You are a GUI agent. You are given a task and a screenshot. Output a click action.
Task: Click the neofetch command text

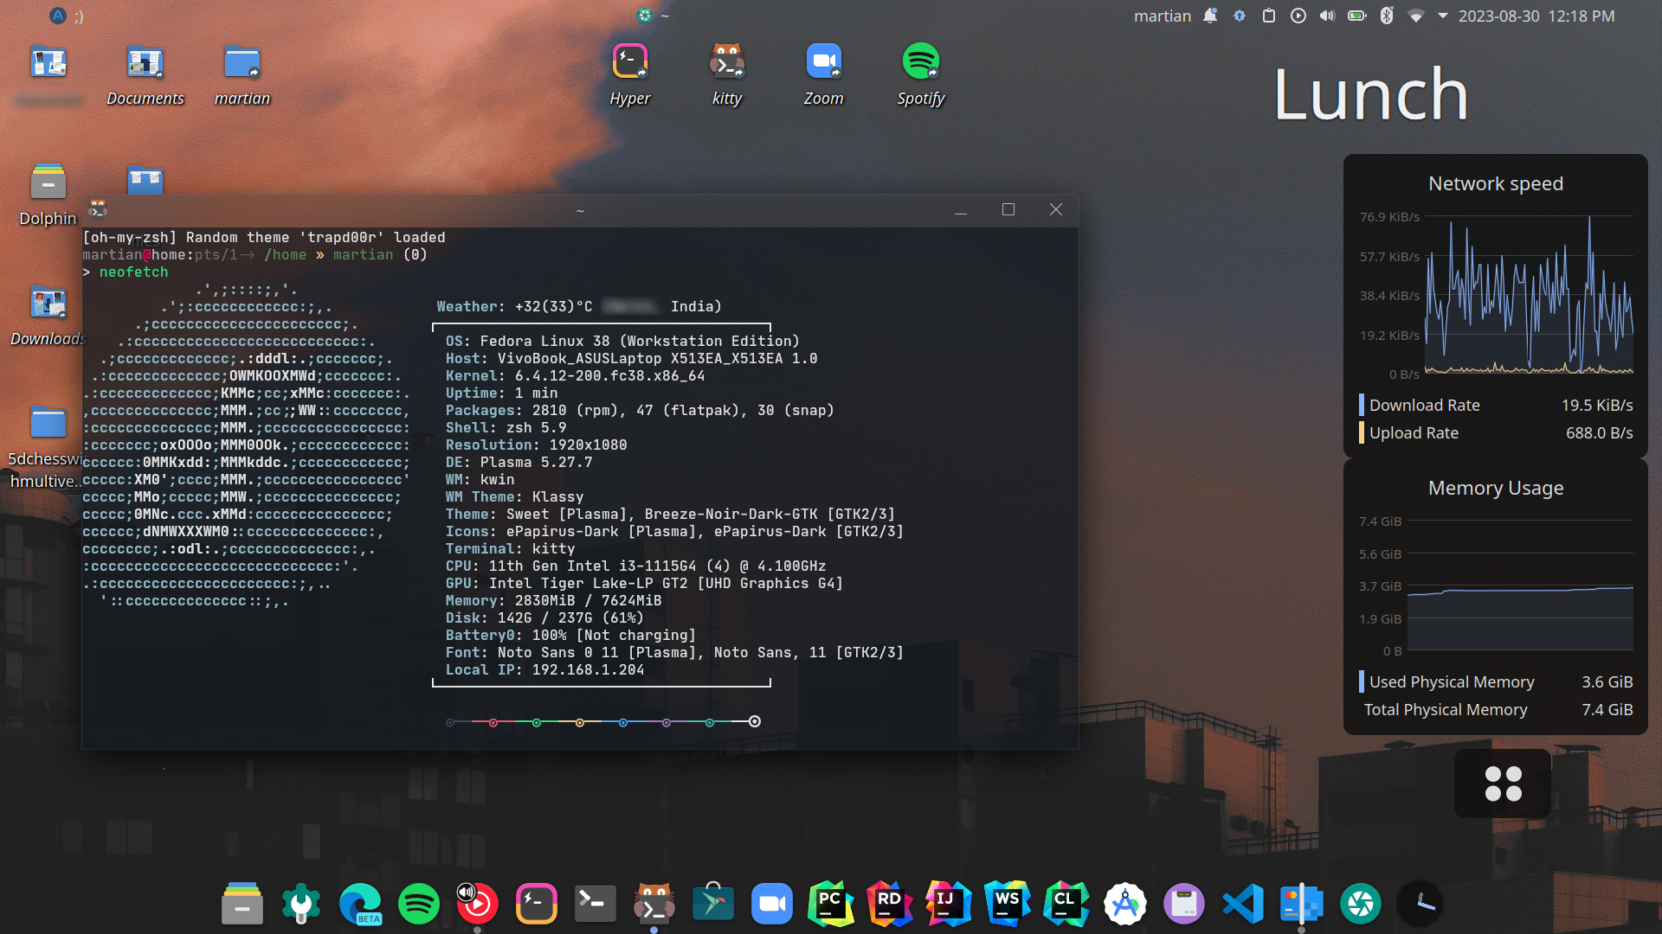click(x=133, y=272)
